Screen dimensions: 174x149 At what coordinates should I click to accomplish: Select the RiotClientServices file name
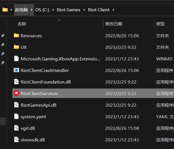coord(39,93)
